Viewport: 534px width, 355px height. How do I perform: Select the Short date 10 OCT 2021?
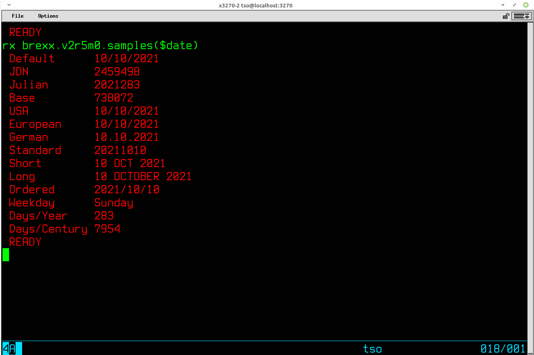coord(130,163)
